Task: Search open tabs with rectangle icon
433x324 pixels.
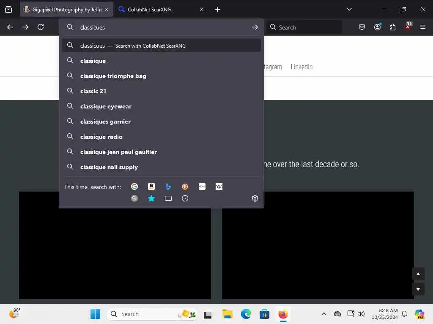Action: [x=168, y=198]
